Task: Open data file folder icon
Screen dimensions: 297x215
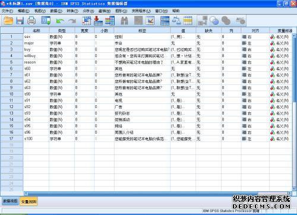Action: (x=8, y=20)
